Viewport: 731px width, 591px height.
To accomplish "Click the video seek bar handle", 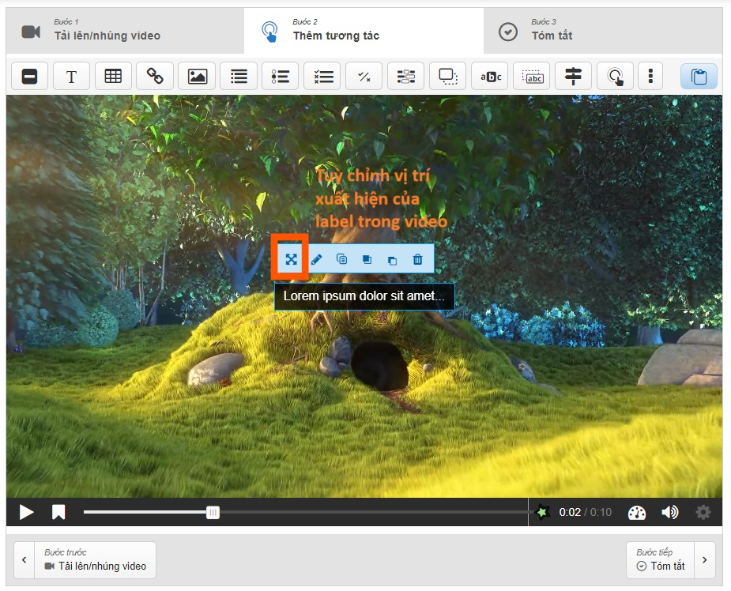I will tap(213, 512).
